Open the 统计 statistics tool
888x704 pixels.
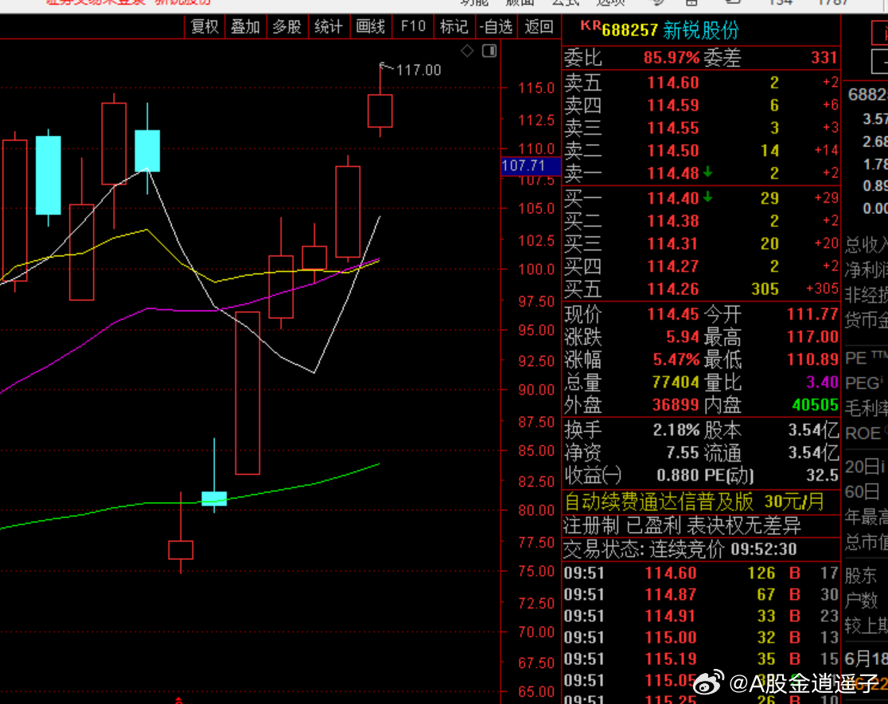(329, 26)
